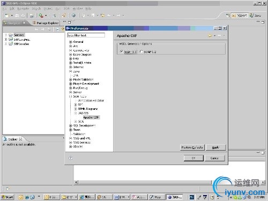Select Web and XML tree entry
The image size is (268, 201).
82,138
